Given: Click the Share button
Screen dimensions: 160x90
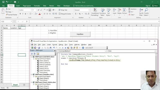Looking at the screenshot, I should (x=155, y=6).
